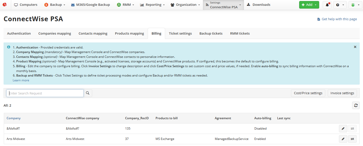This screenshot has height=146, width=363.
Task: Click the Disabled auto-billing status
Action: tap(260, 129)
